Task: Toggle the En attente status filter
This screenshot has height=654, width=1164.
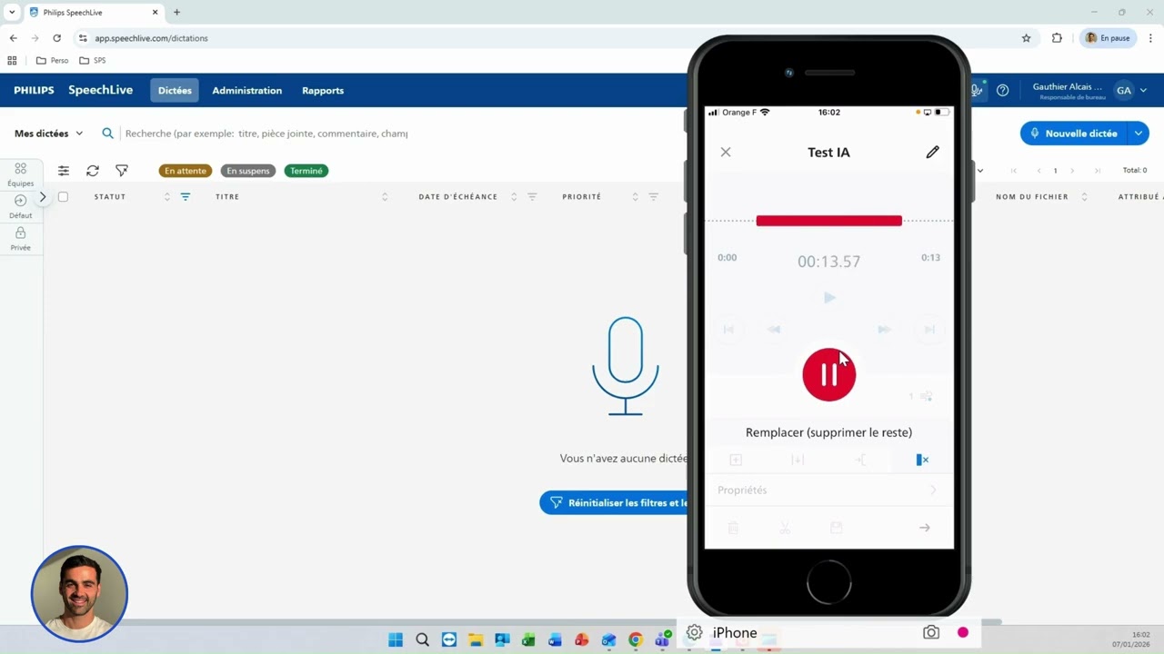Action: [x=186, y=171]
